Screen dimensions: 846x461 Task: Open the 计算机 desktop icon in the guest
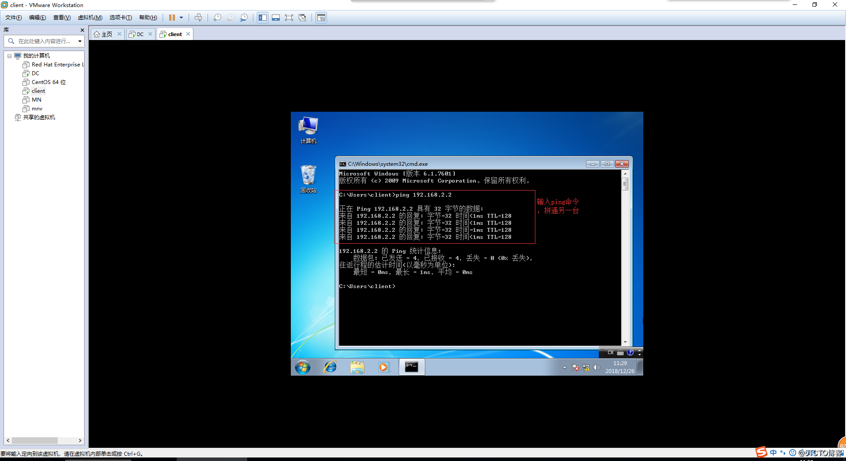point(308,130)
